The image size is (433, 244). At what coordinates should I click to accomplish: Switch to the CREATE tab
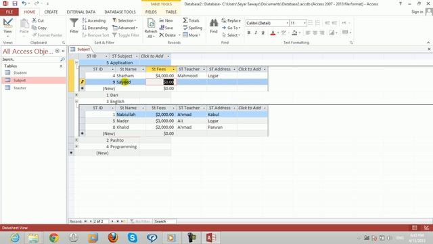51,12
